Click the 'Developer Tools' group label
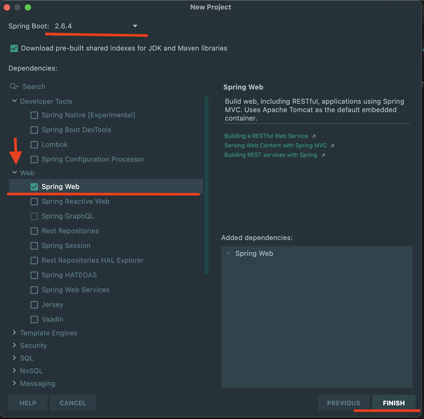Image resolution: width=424 pixels, height=419 pixels. (46, 101)
